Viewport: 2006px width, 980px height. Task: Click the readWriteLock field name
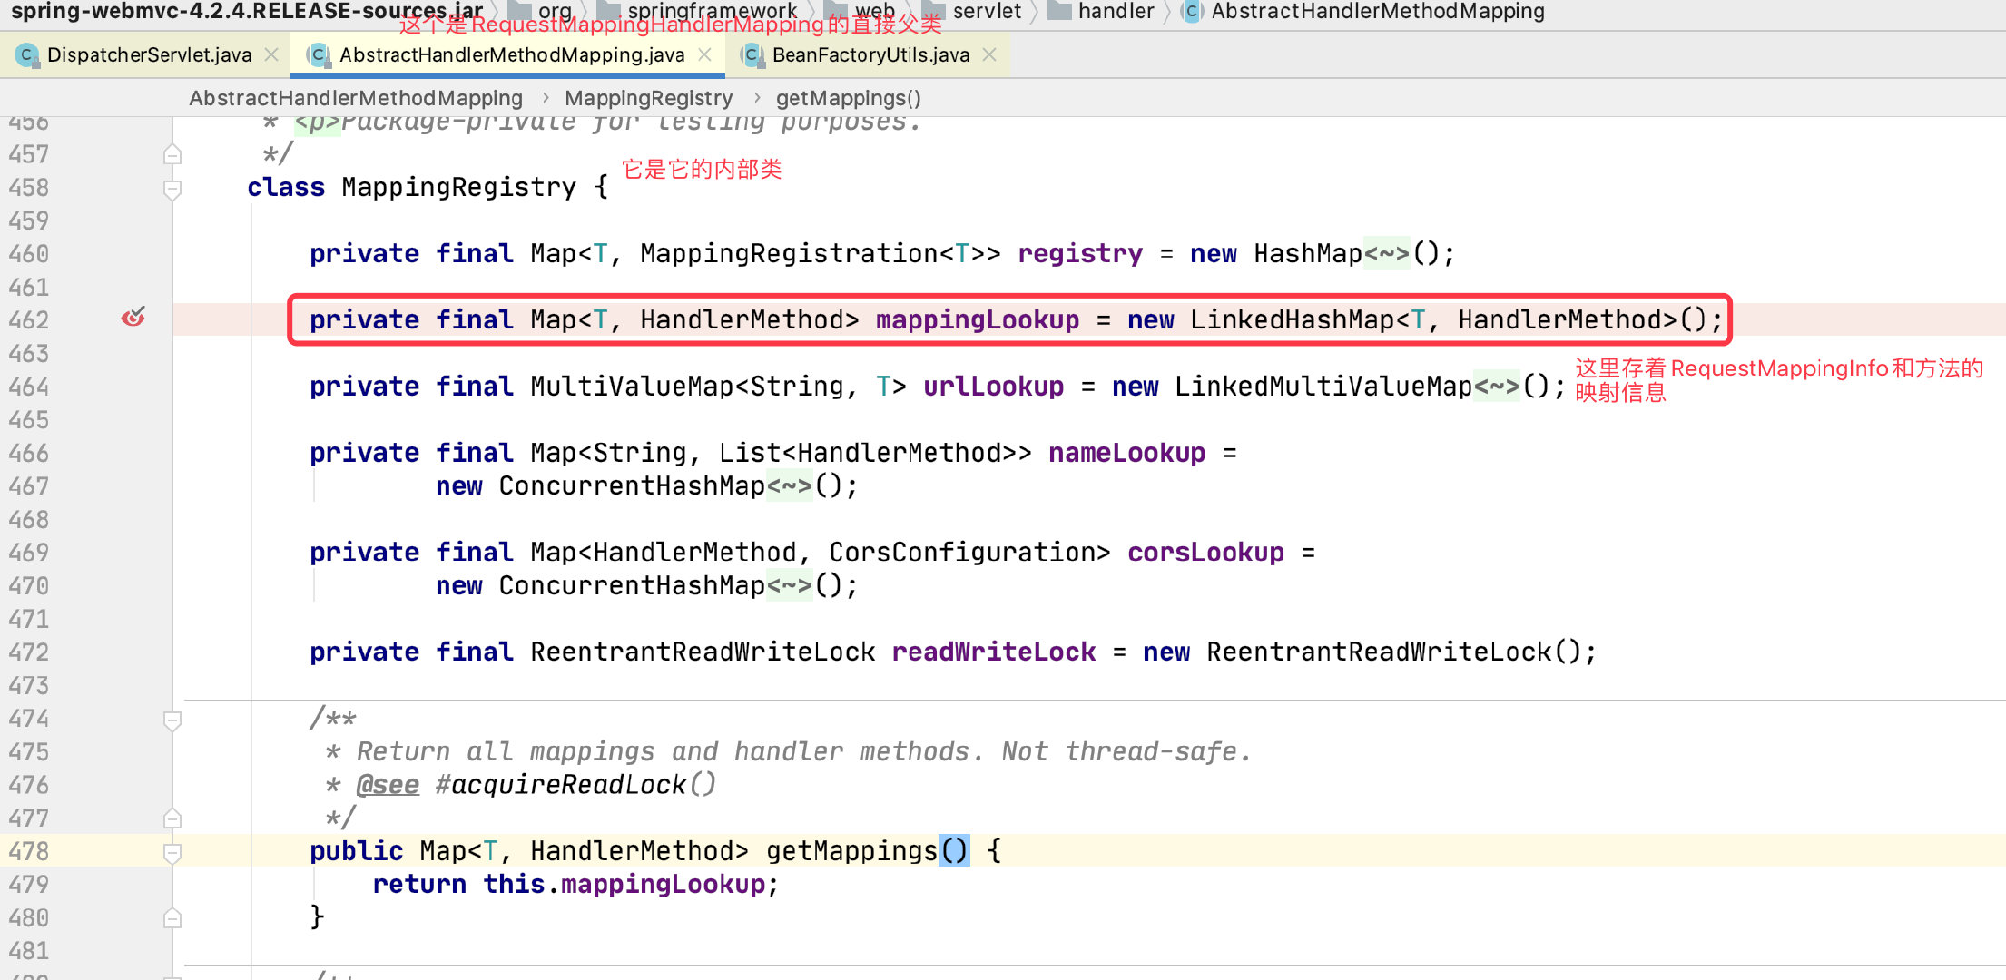[993, 653]
